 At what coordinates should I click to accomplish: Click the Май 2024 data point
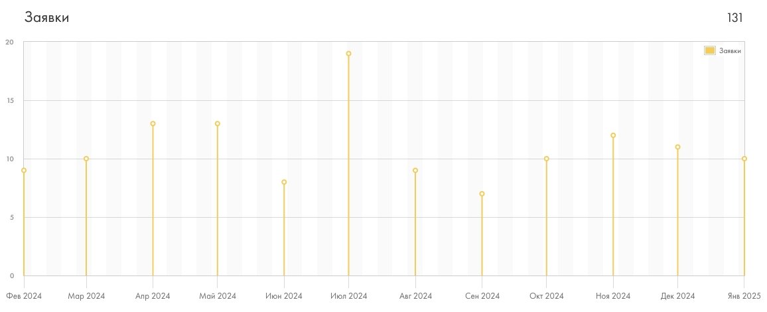click(x=218, y=123)
